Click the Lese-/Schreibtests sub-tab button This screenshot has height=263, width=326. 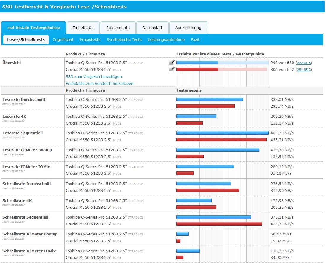[26, 40]
